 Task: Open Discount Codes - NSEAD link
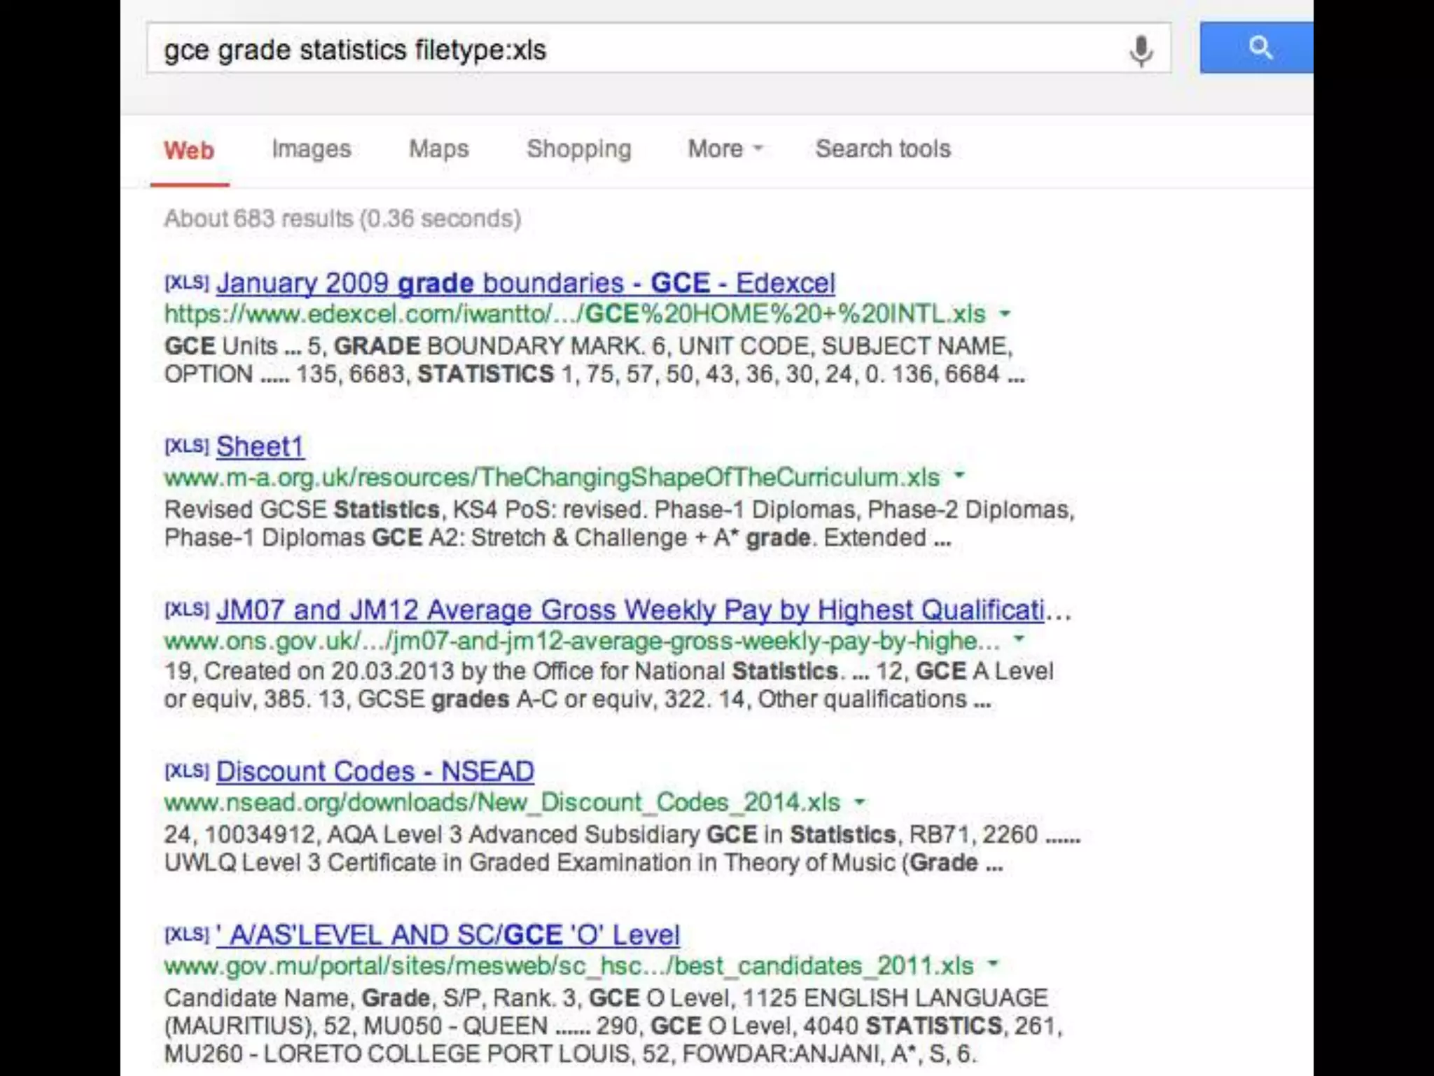click(375, 772)
